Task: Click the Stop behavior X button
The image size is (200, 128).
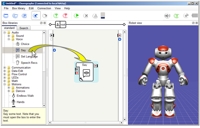Action: [x=86, y=16]
